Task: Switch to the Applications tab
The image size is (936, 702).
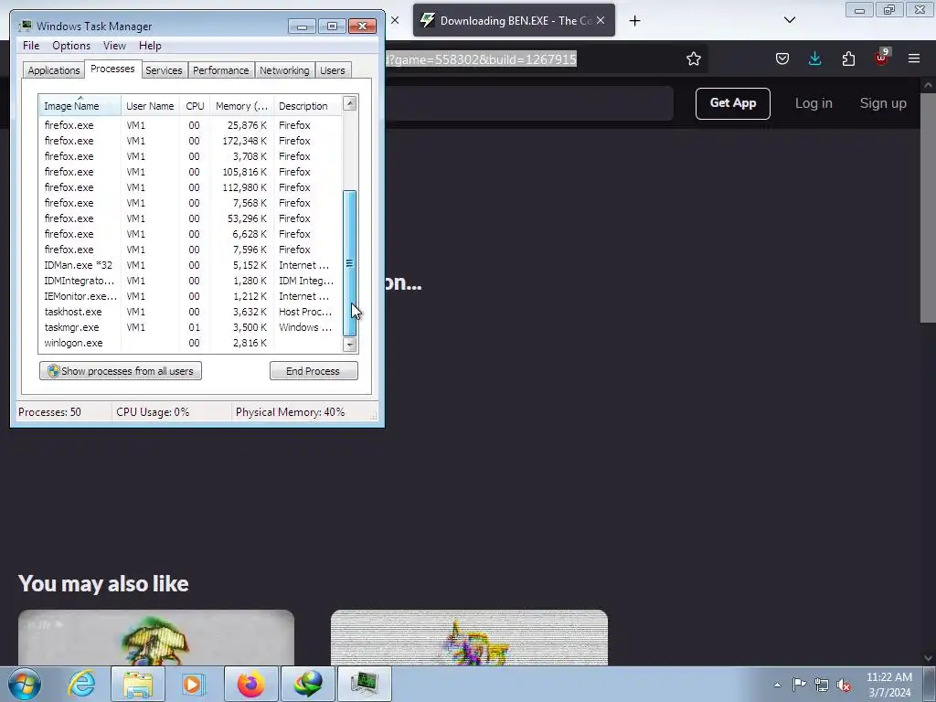Action: 54,69
